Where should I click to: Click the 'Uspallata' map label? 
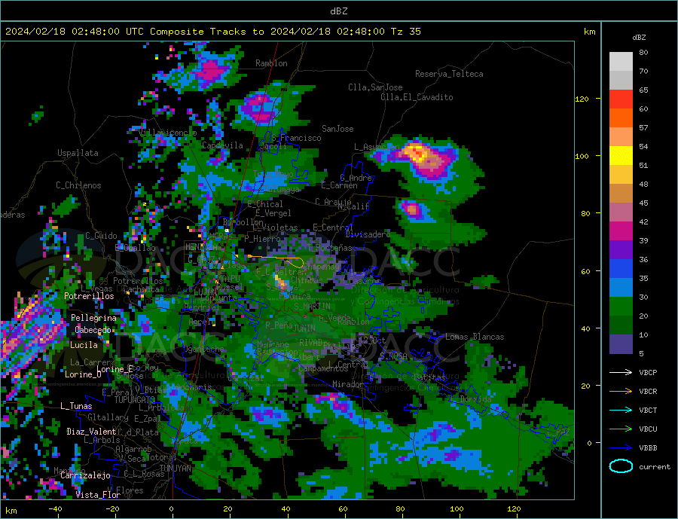click(78, 153)
